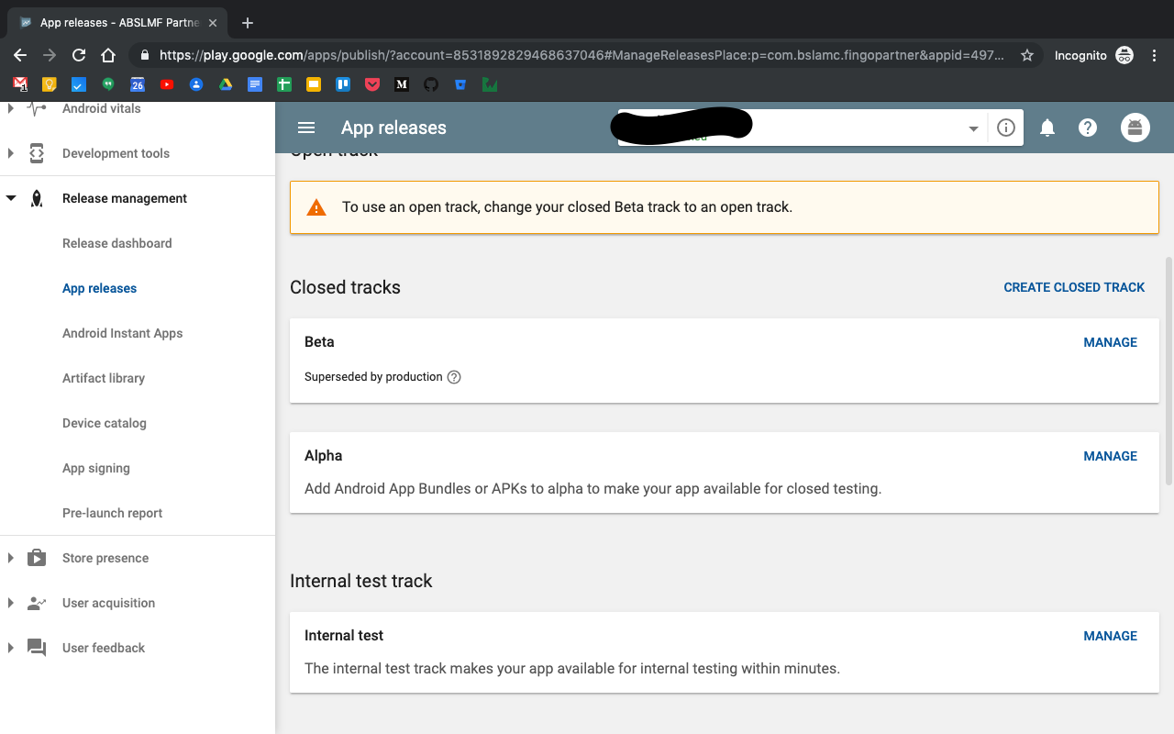
Task: Open App signing
Action: (96, 468)
